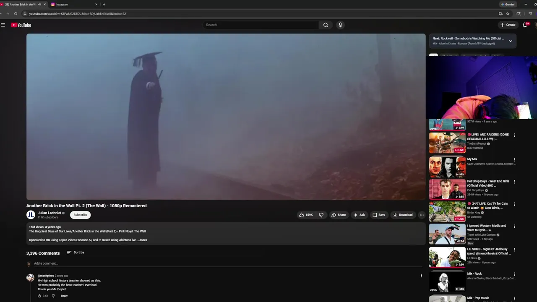Image resolution: width=537 pixels, height=302 pixels.
Task: Close the Another Brick in the Wall tab
Action: pyautogui.click(x=45, y=4)
